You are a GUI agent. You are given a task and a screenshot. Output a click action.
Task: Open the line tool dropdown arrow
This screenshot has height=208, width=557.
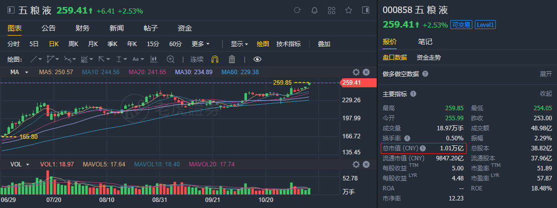click(x=40, y=59)
